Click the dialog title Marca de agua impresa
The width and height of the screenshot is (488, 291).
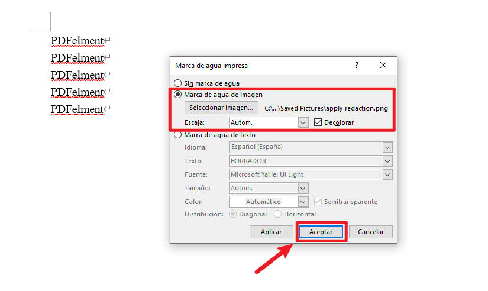pyautogui.click(x=211, y=66)
